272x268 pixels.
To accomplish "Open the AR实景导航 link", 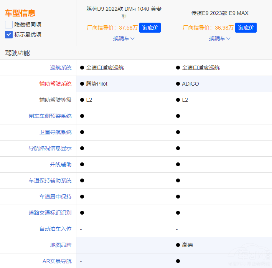I will point(57,261).
